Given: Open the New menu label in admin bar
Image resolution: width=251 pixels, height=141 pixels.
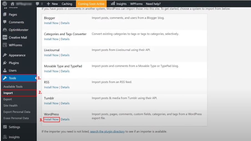Looking at the screenshot, I should [x=55, y=4].
